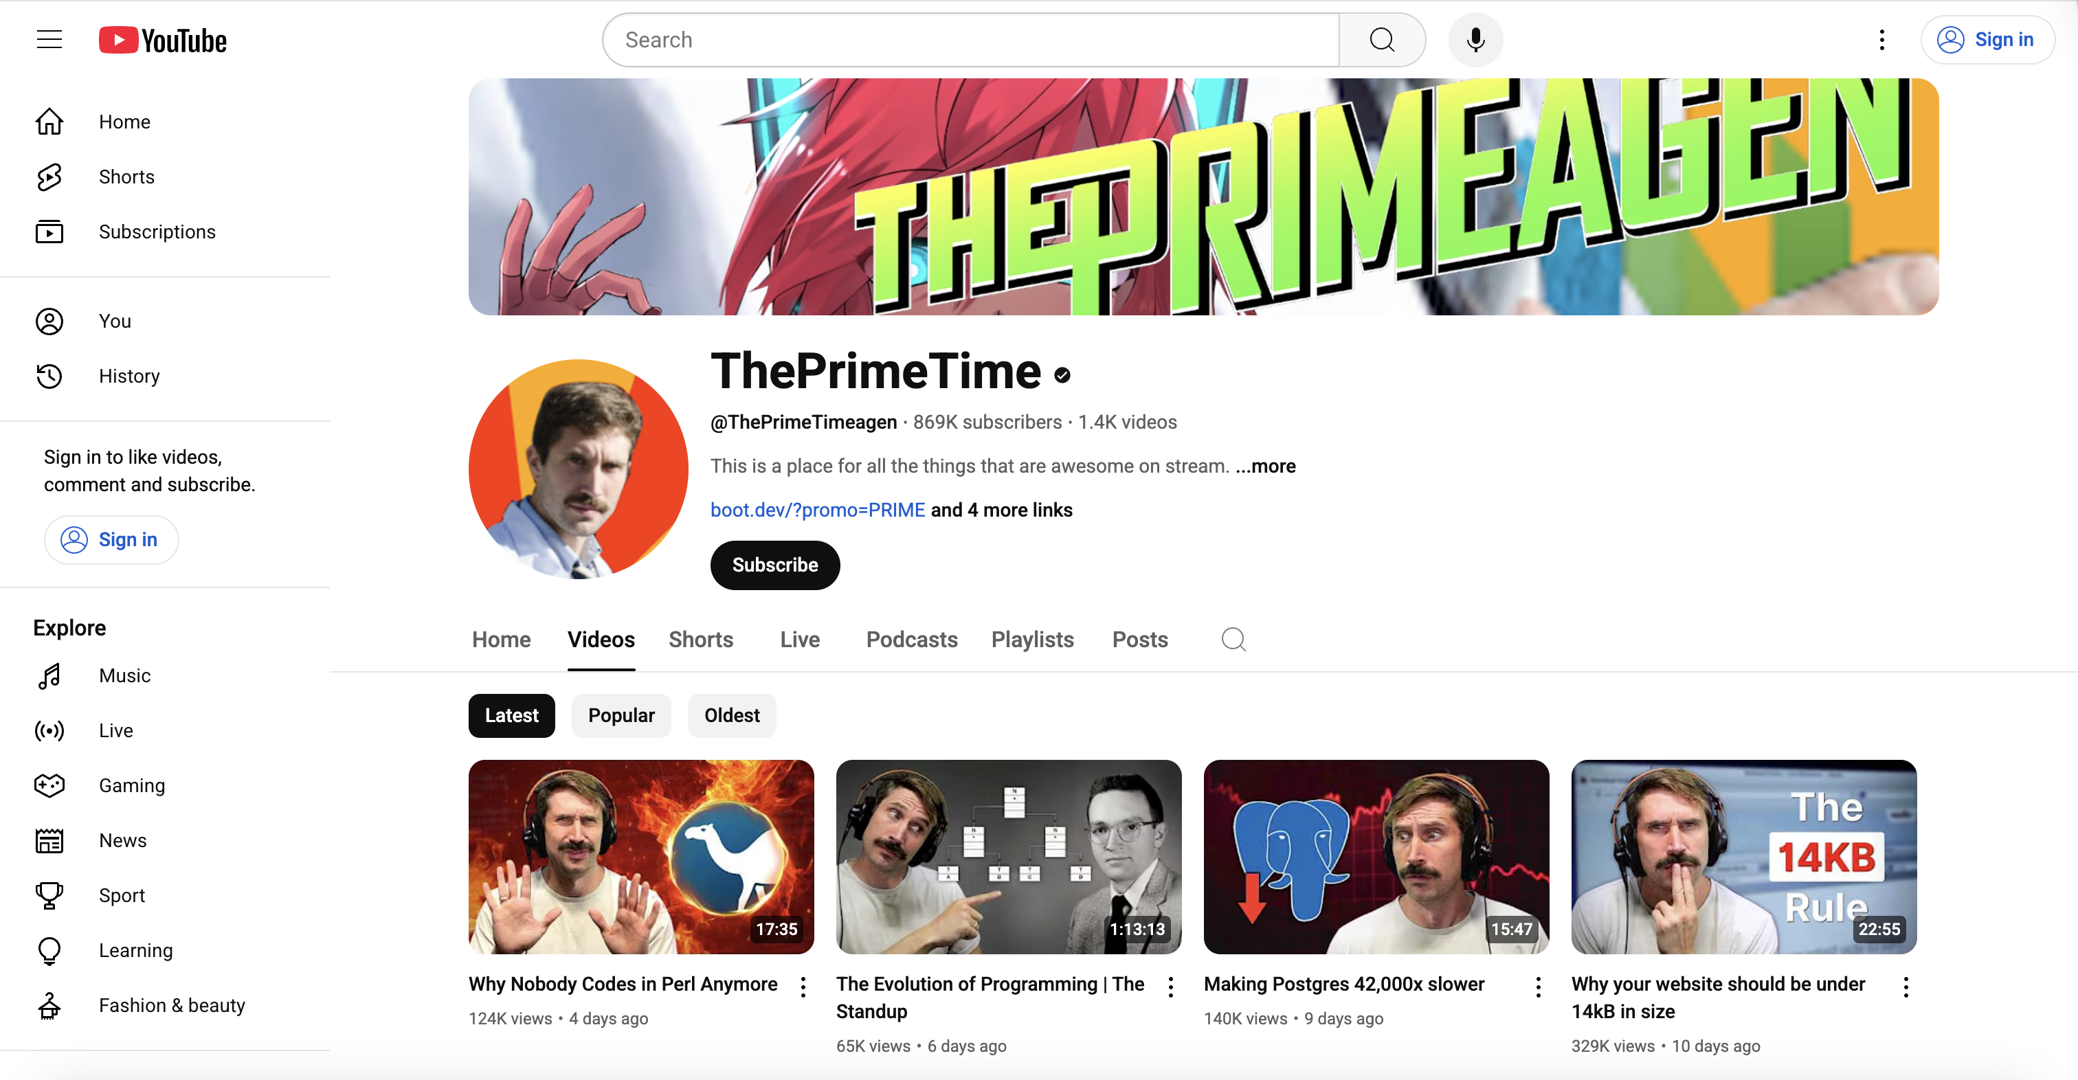2078x1080 pixels.
Task: Click the YouTube logo
Action: pos(162,41)
